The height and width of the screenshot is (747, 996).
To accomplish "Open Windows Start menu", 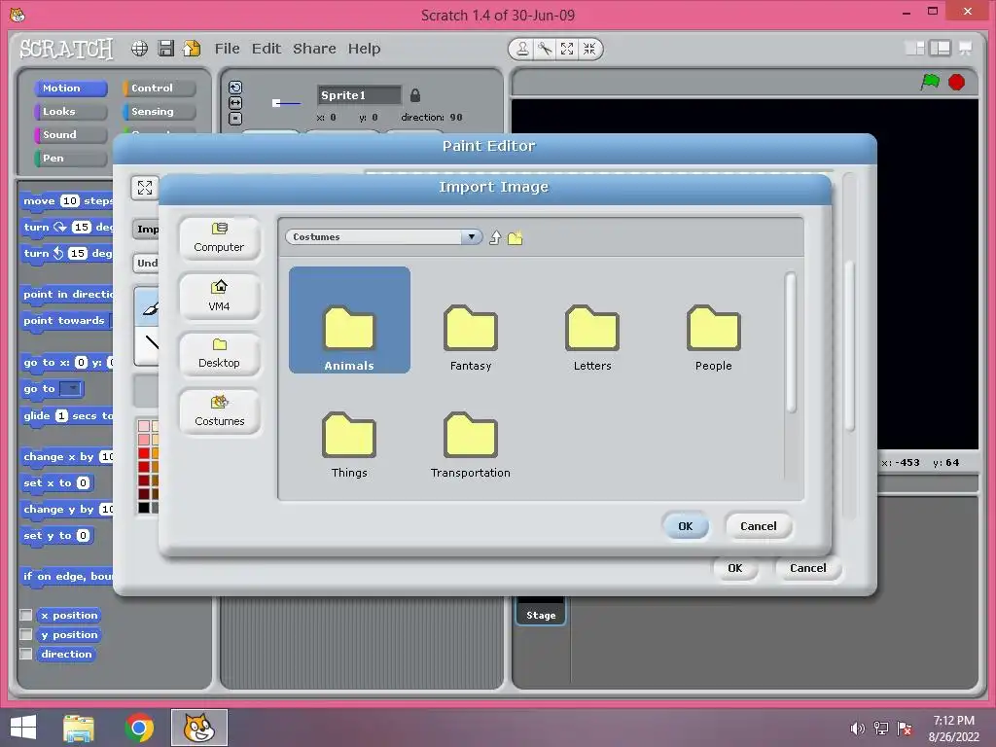I will [x=23, y=728].
